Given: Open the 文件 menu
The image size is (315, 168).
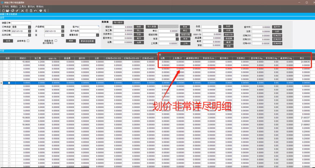Looking at the screenshot, I should 5,7.
